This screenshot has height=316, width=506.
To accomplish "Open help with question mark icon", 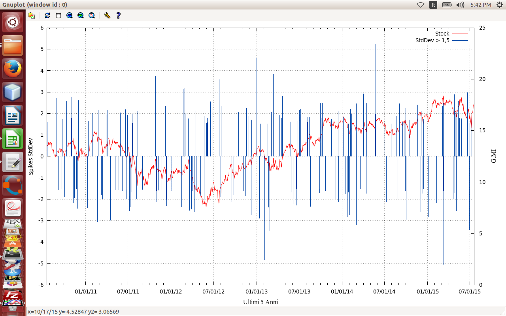I will point(118,15).
